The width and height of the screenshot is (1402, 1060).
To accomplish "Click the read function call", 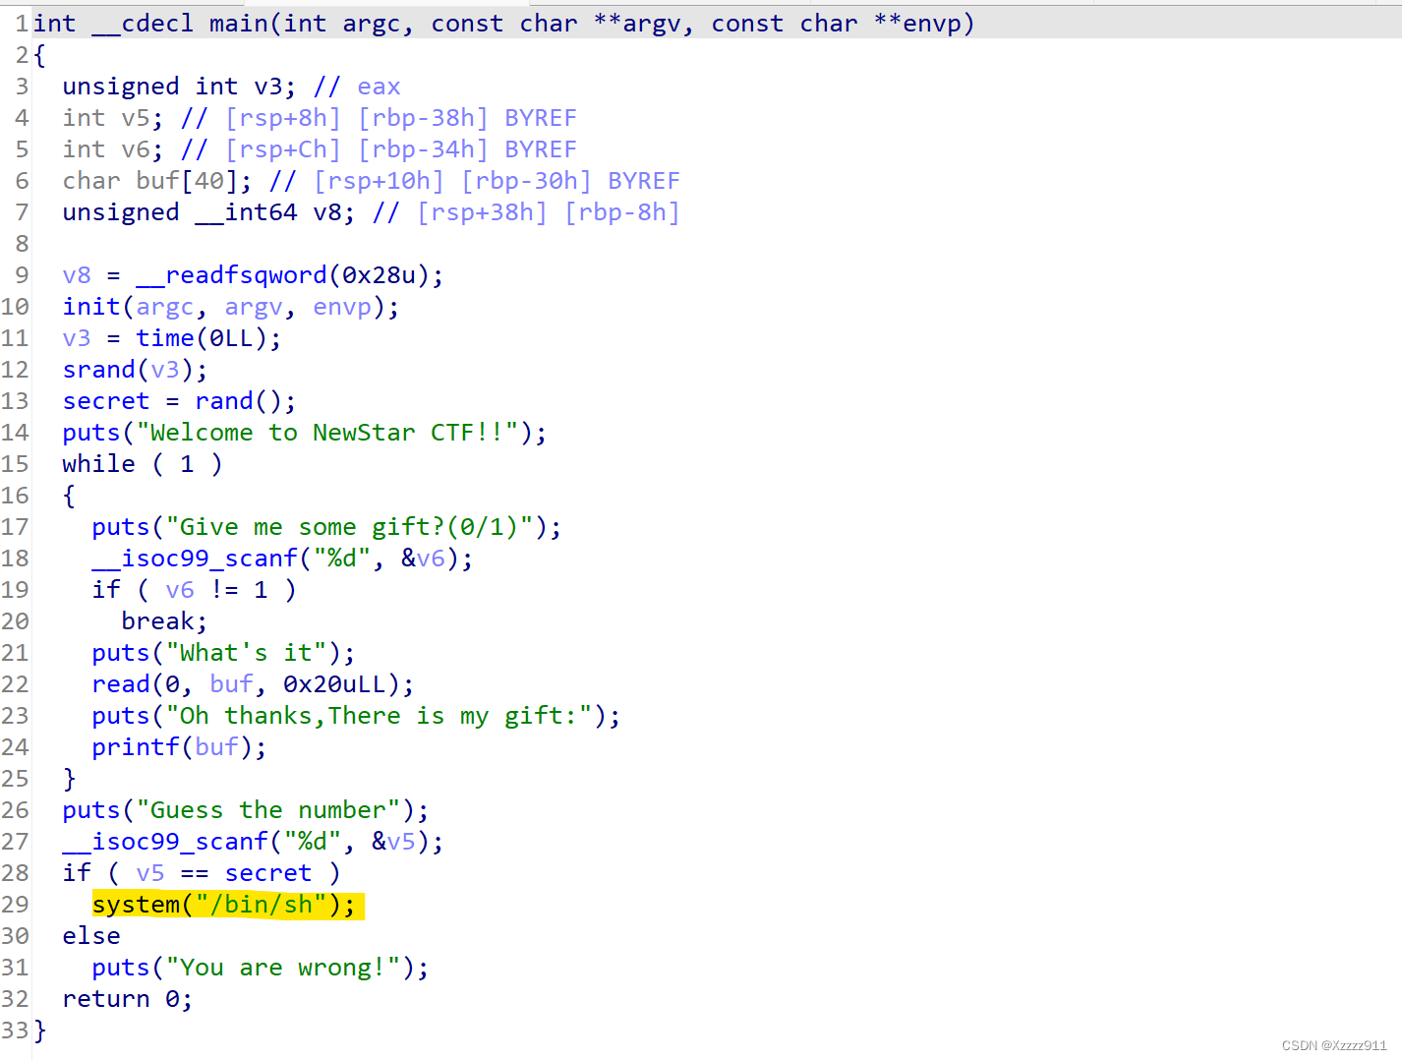I will (120, 684).
